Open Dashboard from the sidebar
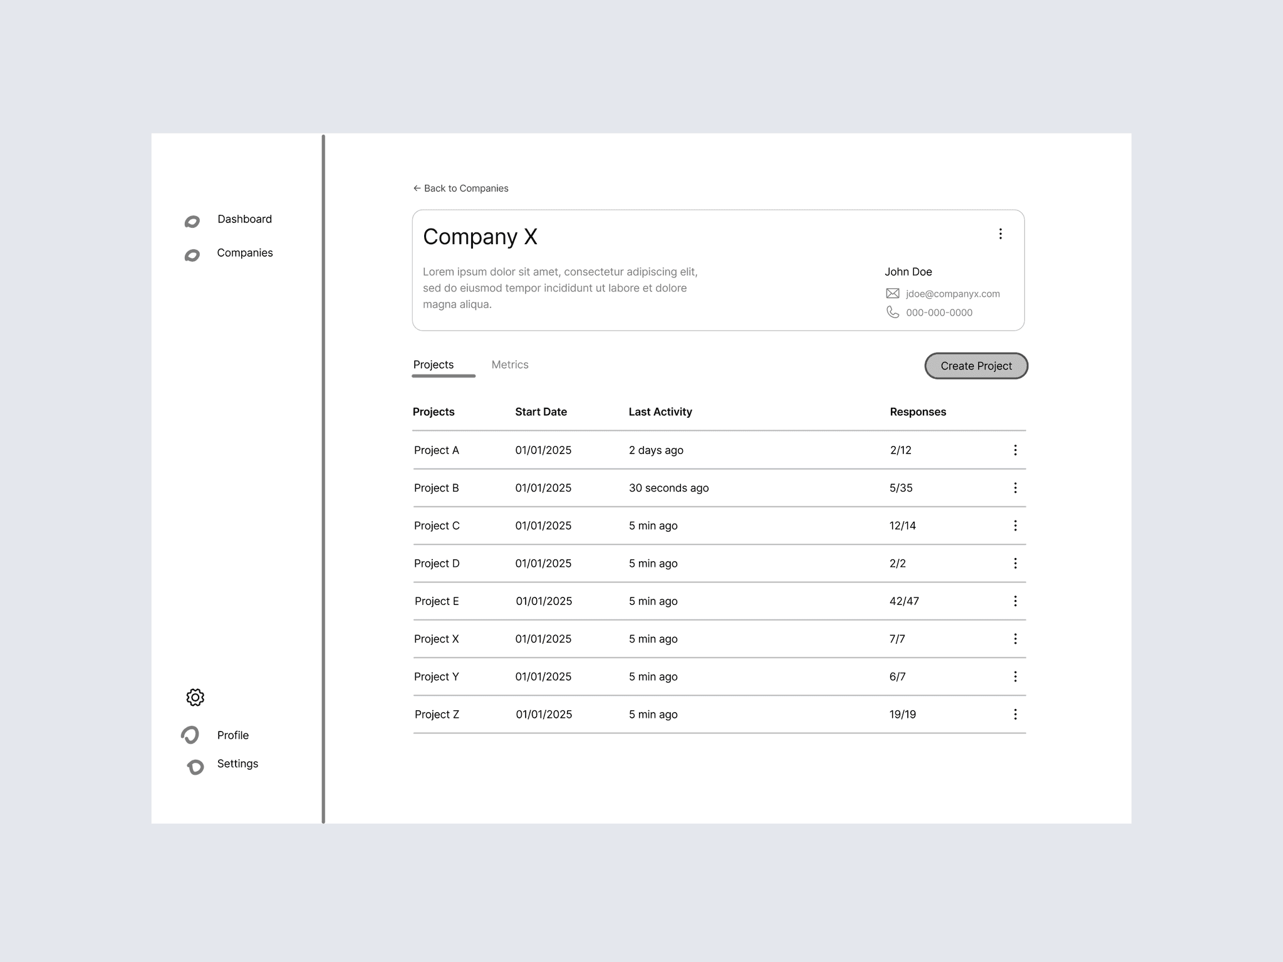Viewport: 1283px width, 962px height. [x=244, y=219]
